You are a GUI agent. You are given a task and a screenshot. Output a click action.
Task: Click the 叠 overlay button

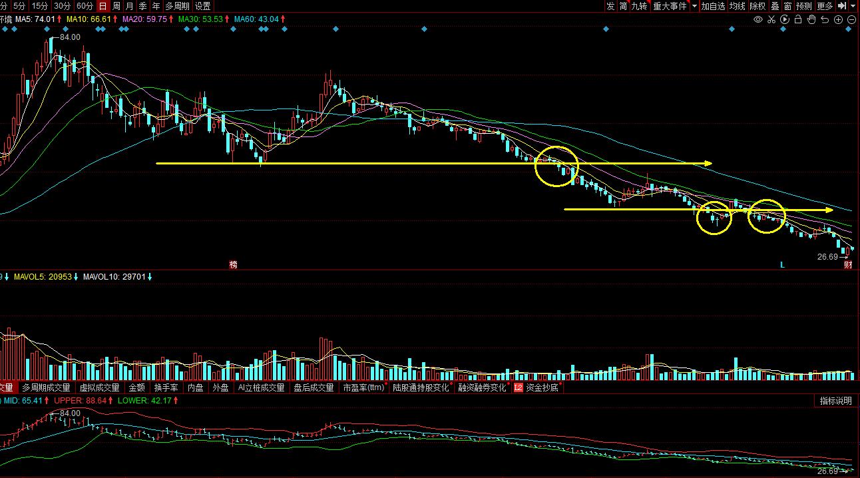pyautogui.click(x=775, y=6)
